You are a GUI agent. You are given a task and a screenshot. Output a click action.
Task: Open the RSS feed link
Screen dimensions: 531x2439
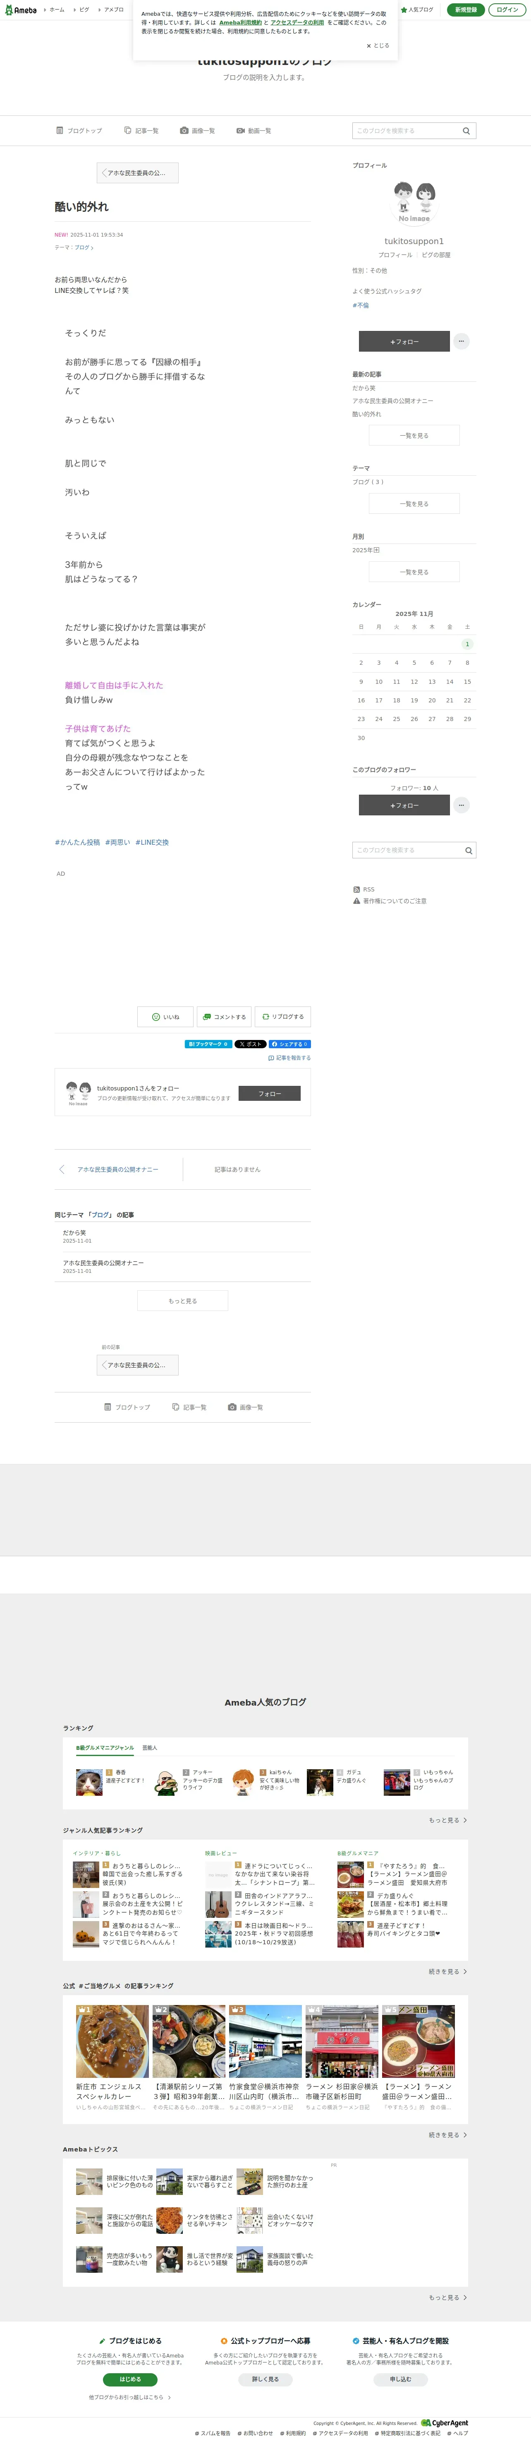click(x=364, y=889)
